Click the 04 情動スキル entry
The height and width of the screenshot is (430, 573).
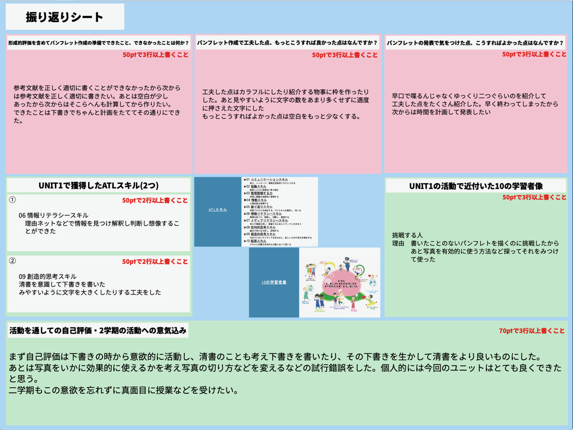256,200
